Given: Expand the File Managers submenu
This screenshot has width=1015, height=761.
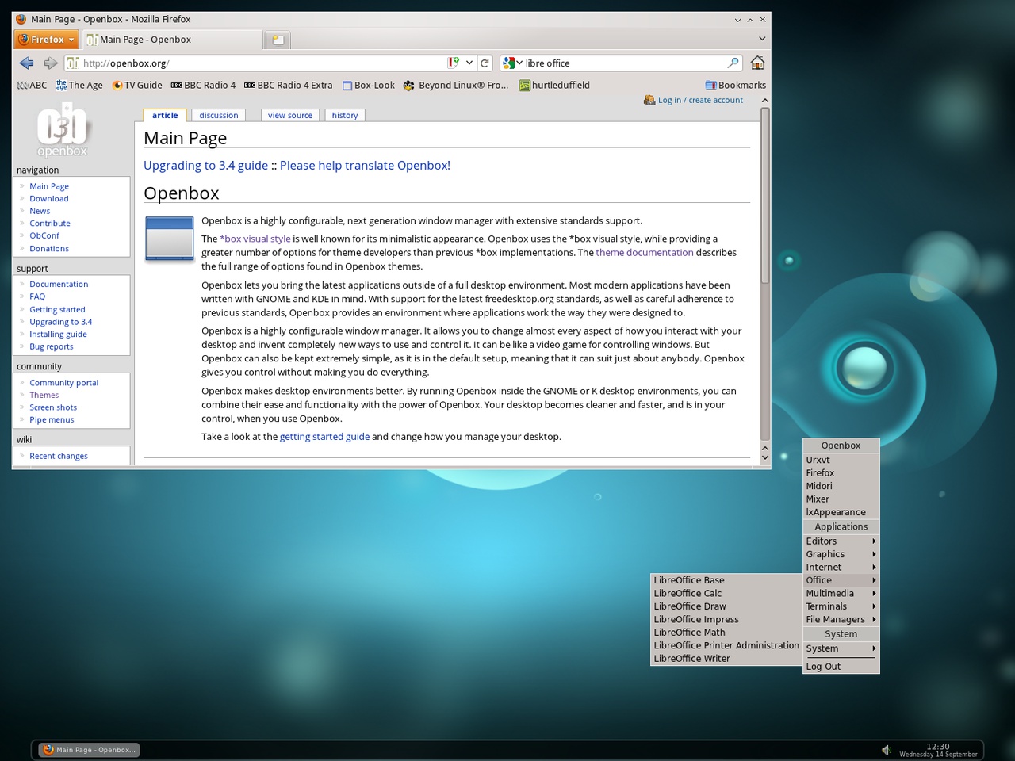Looking at the screenshot, I should click(841, 620).
